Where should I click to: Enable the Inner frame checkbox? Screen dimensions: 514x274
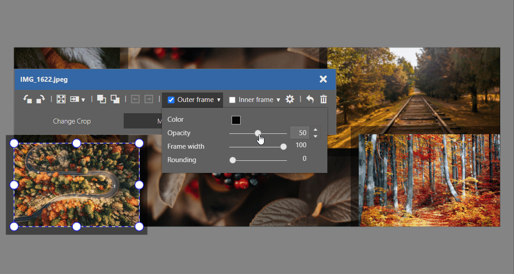point(232,99)
